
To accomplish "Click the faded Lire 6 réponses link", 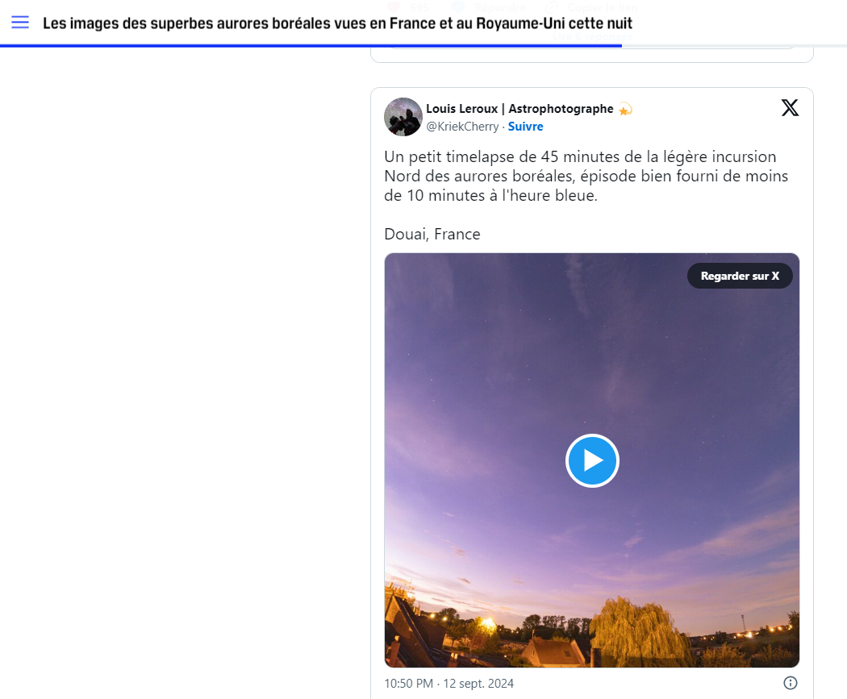I will point(592,37).
